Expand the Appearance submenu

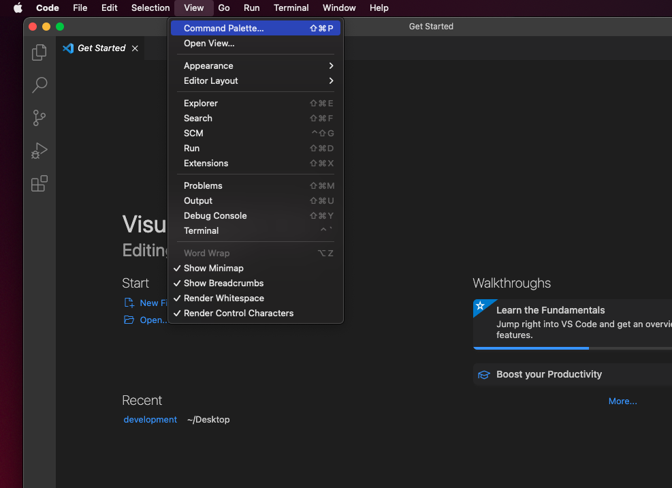[256, 65]
